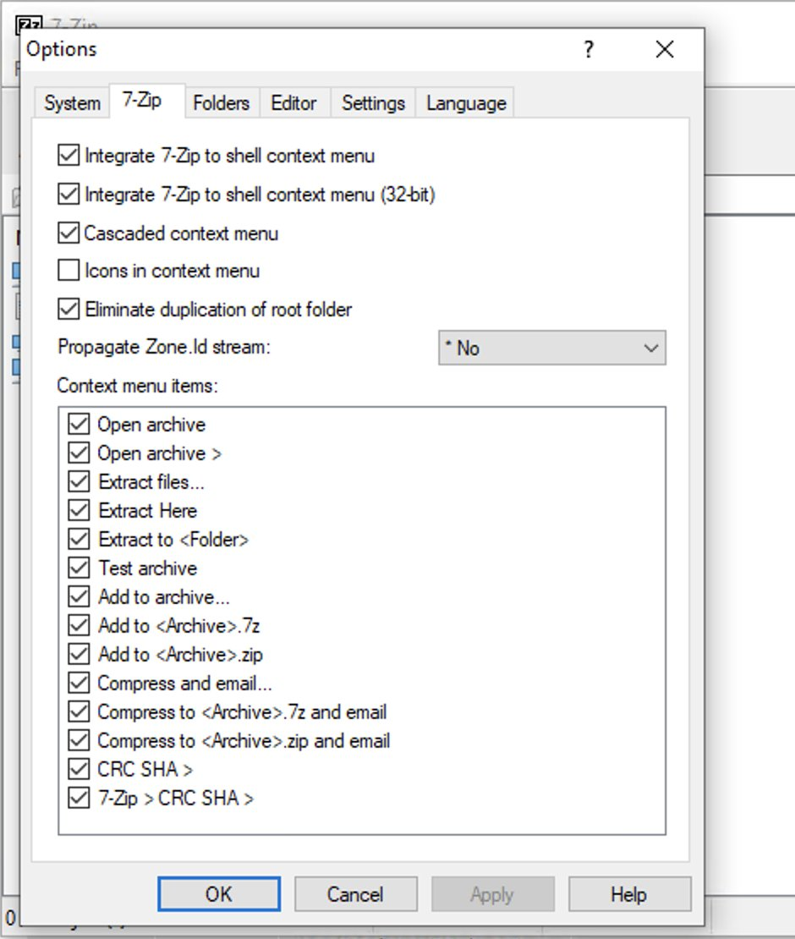Click the Cancel button
The image size is (795, 939).
coord(355,894)
